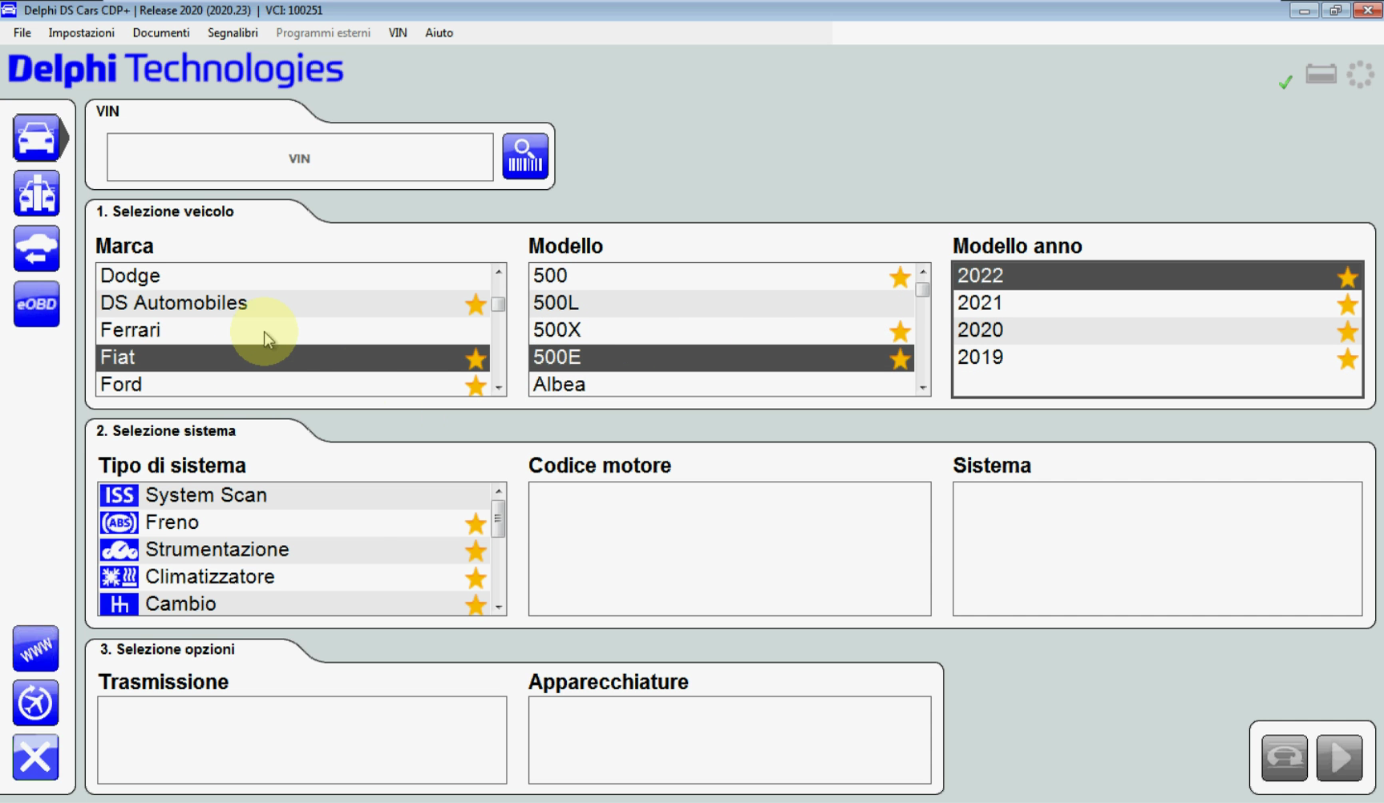This screenshot has height=803, width=1384.
Task: Click the play arrow next button
Action: [x=1339, y=757]
